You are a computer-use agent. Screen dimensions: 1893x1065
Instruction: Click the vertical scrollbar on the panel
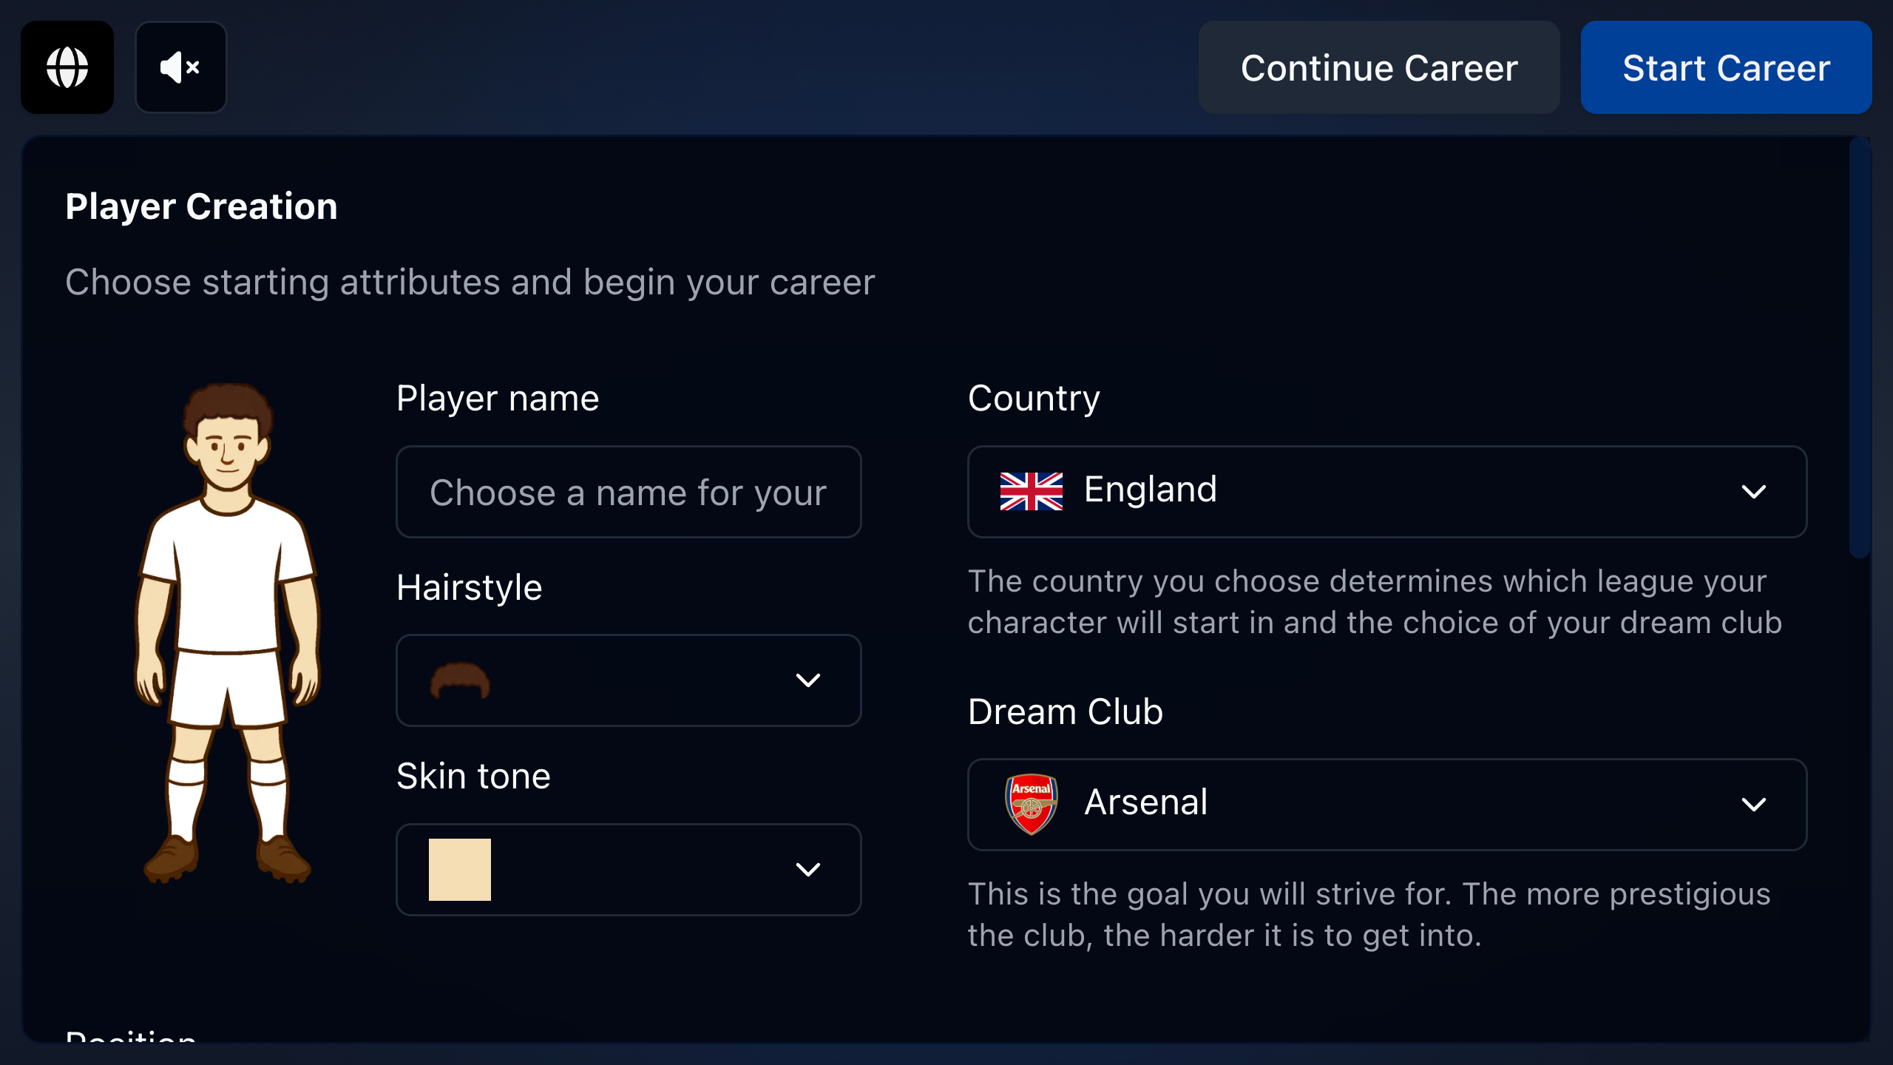point(1859,348)
